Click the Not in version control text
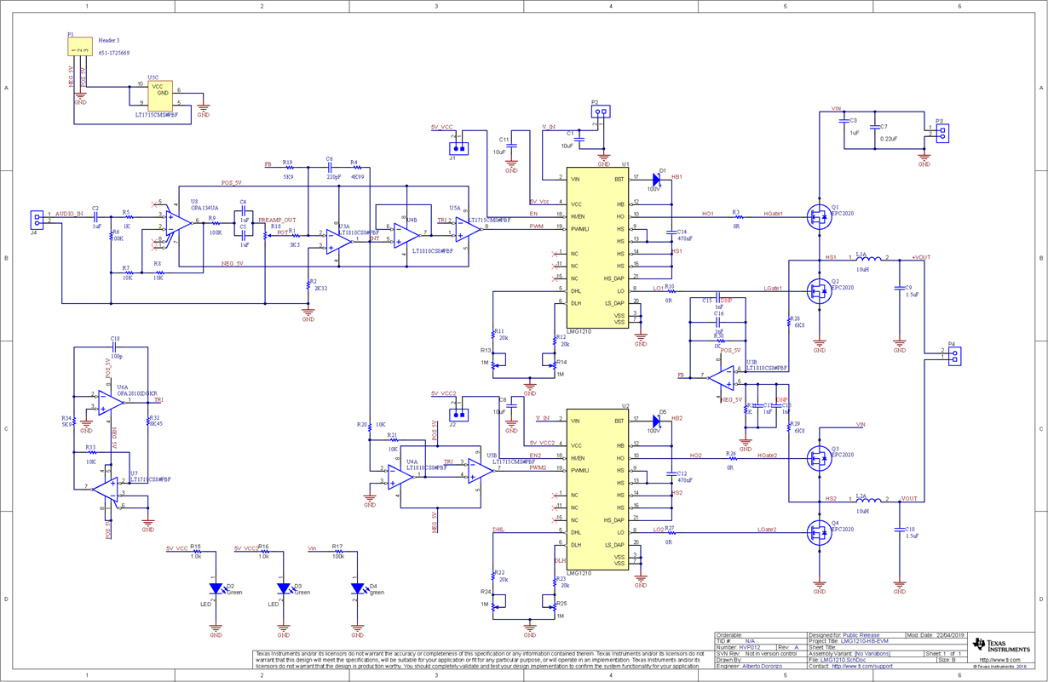 (770, 654)
